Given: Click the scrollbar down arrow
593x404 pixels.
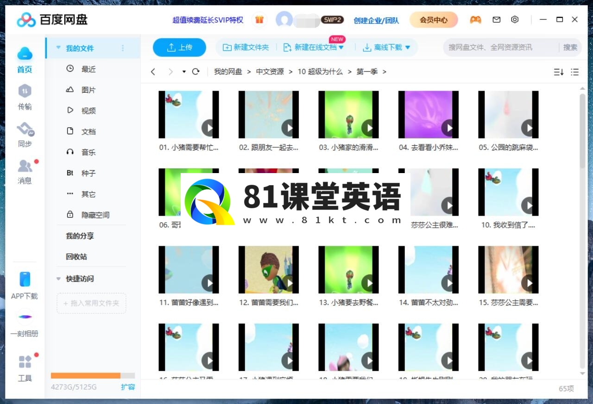Looking at the screenshot, I should (583, 373).
